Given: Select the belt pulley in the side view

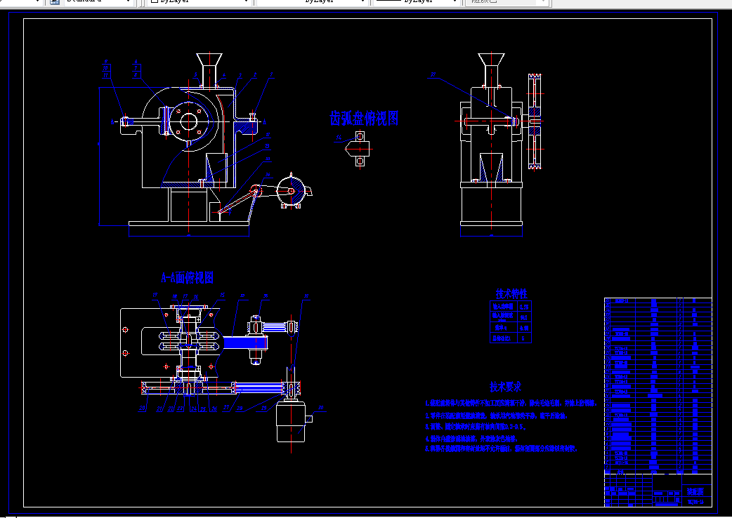Looking at the screenshot, I should tap(535, 121).
